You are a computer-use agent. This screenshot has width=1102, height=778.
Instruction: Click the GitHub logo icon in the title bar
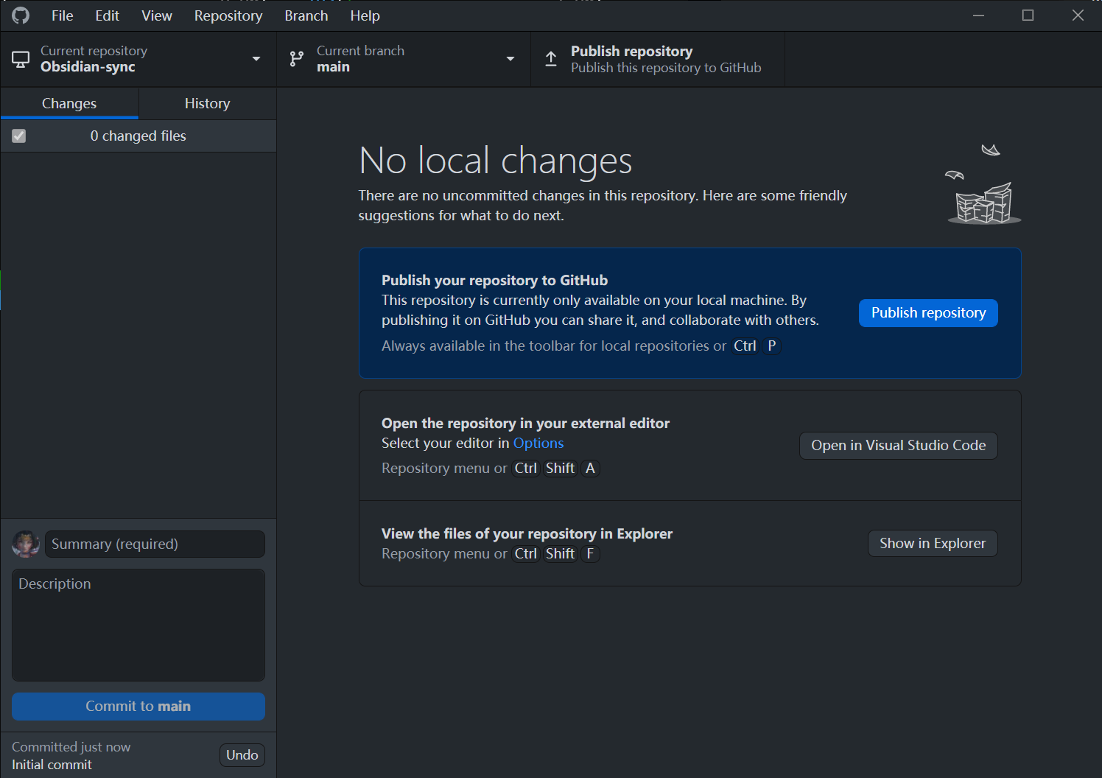tap(21, 15)
